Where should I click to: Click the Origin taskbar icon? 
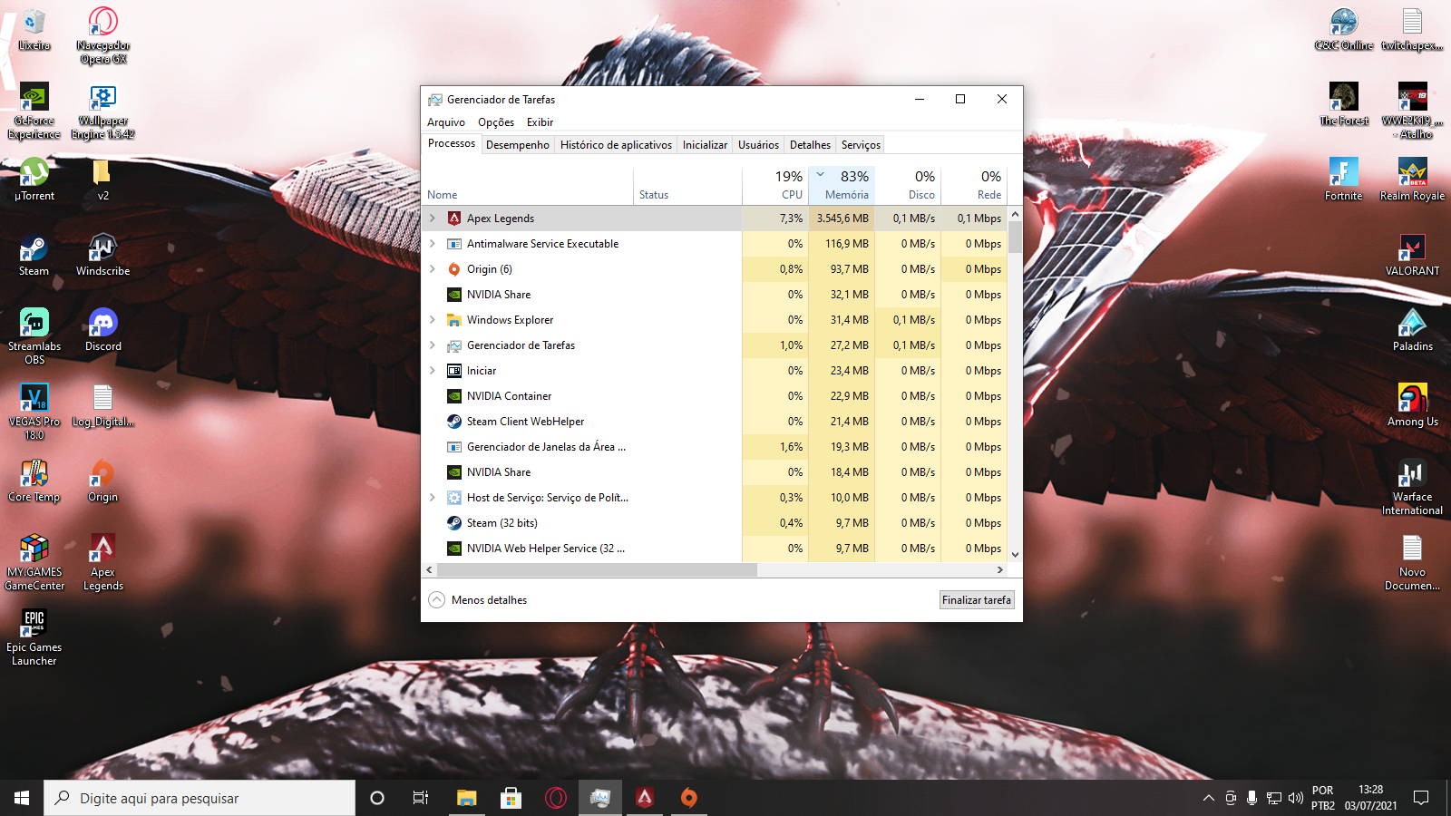[689, 798]
